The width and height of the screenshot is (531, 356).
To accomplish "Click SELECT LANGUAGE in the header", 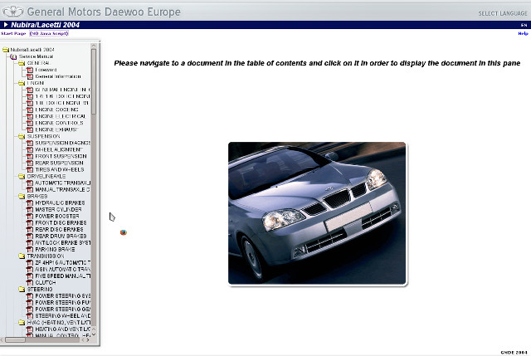I will coord(502,13).
